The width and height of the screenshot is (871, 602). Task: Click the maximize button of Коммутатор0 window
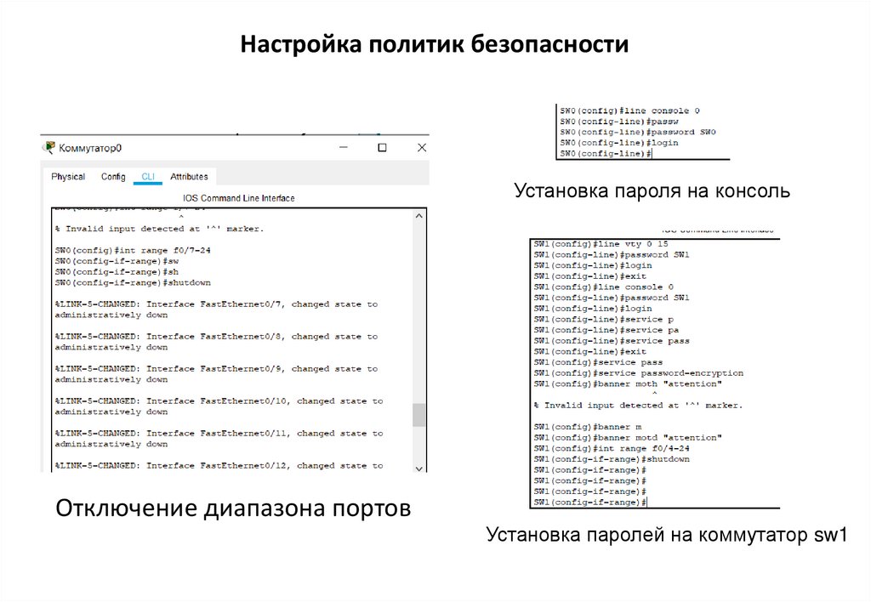pos(380,146)
